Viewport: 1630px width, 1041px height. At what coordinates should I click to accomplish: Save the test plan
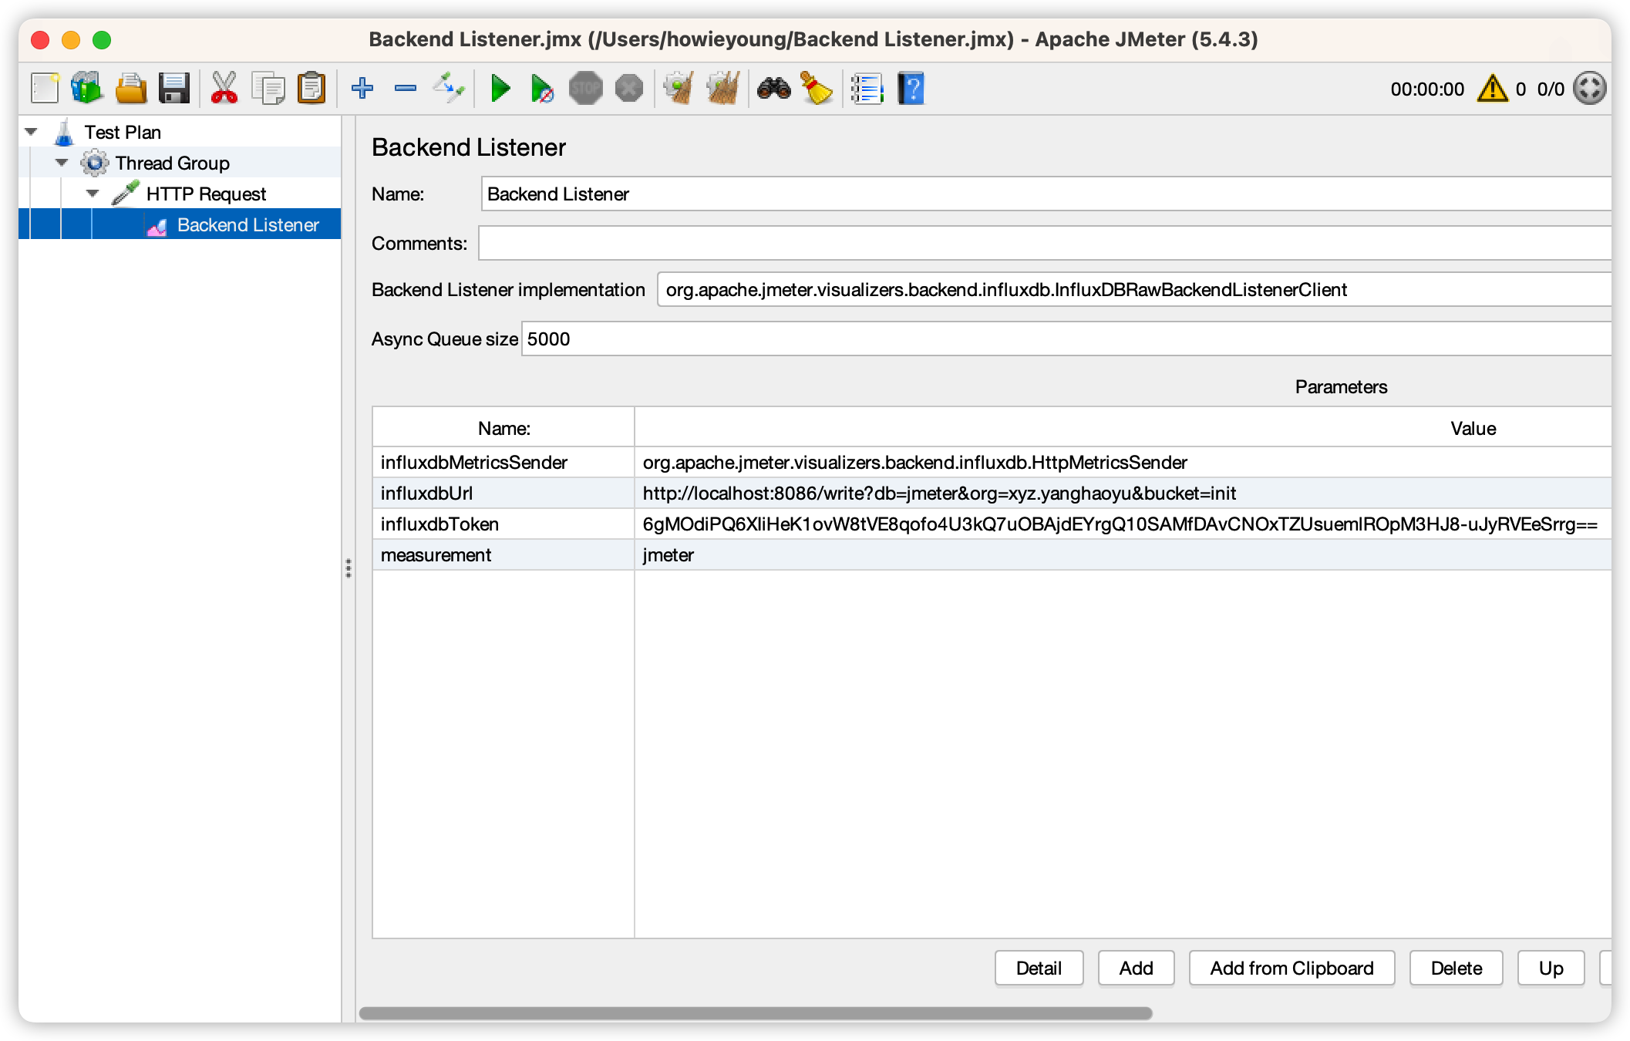176,88
